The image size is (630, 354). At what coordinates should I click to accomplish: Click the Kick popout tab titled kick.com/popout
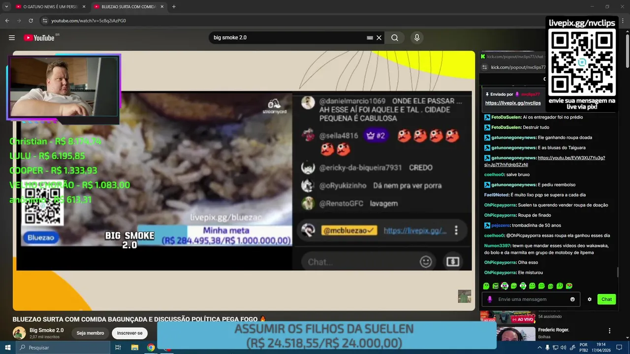pyautogui.click(x=514, y=57)
